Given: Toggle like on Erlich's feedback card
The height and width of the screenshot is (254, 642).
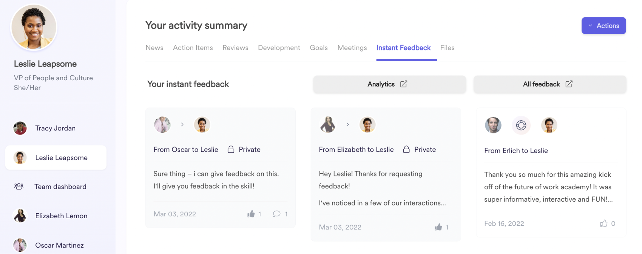Looking at the screenshot, I should pyautogui.click(x=603, y=223).
